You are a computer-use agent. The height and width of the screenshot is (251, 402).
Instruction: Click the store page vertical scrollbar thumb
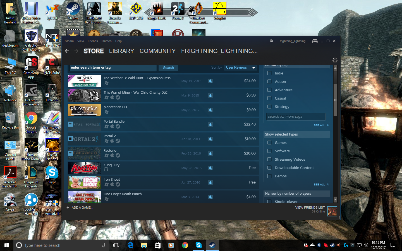(x=335, y=100)
